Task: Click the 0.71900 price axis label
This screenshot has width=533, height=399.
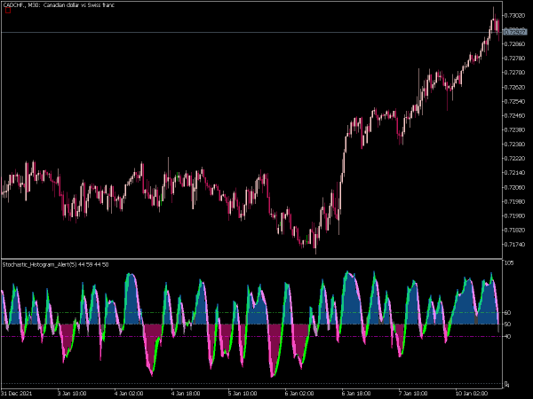Action: click(515, 215)
